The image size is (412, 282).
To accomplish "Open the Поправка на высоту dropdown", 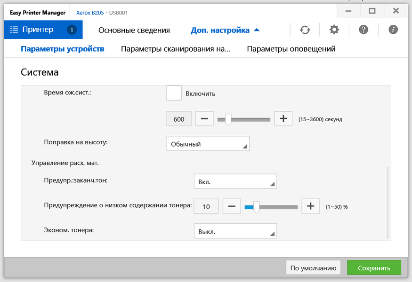I will [208, 144].
